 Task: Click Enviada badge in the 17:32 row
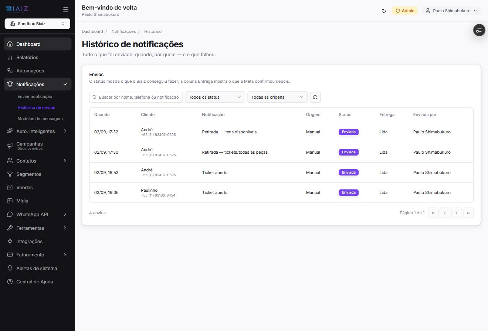pyautogui.click(x=349, y=132)
